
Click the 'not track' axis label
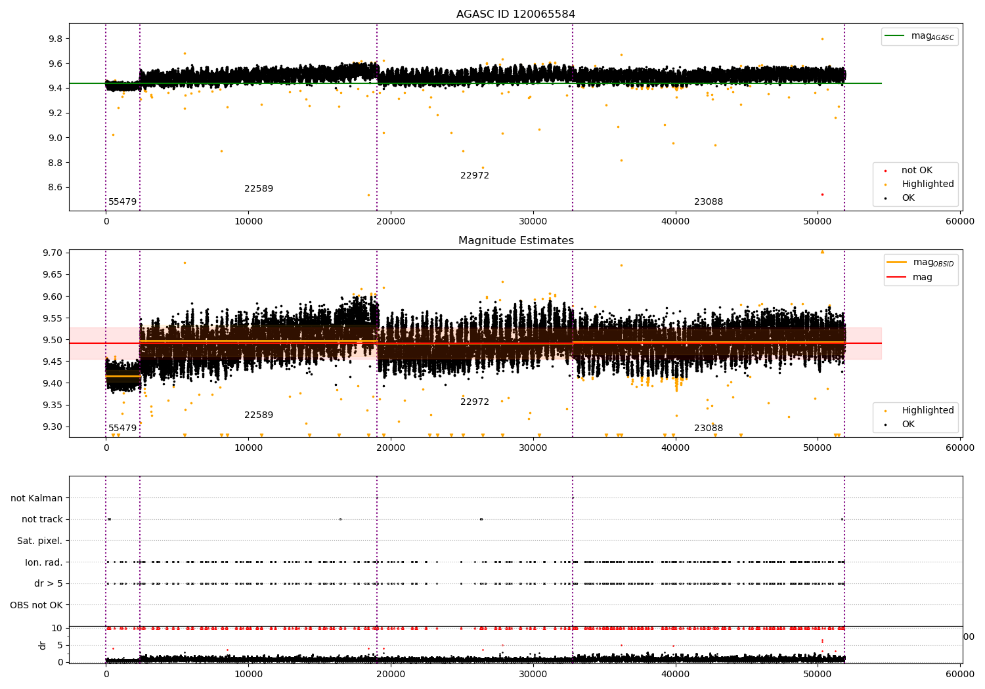42,520
